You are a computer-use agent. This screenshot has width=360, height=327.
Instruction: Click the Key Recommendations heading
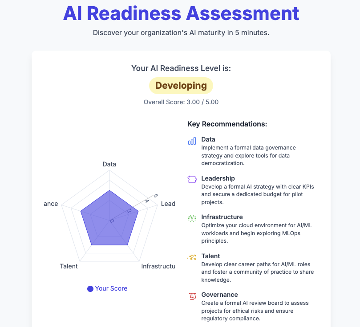click(227, 124)
